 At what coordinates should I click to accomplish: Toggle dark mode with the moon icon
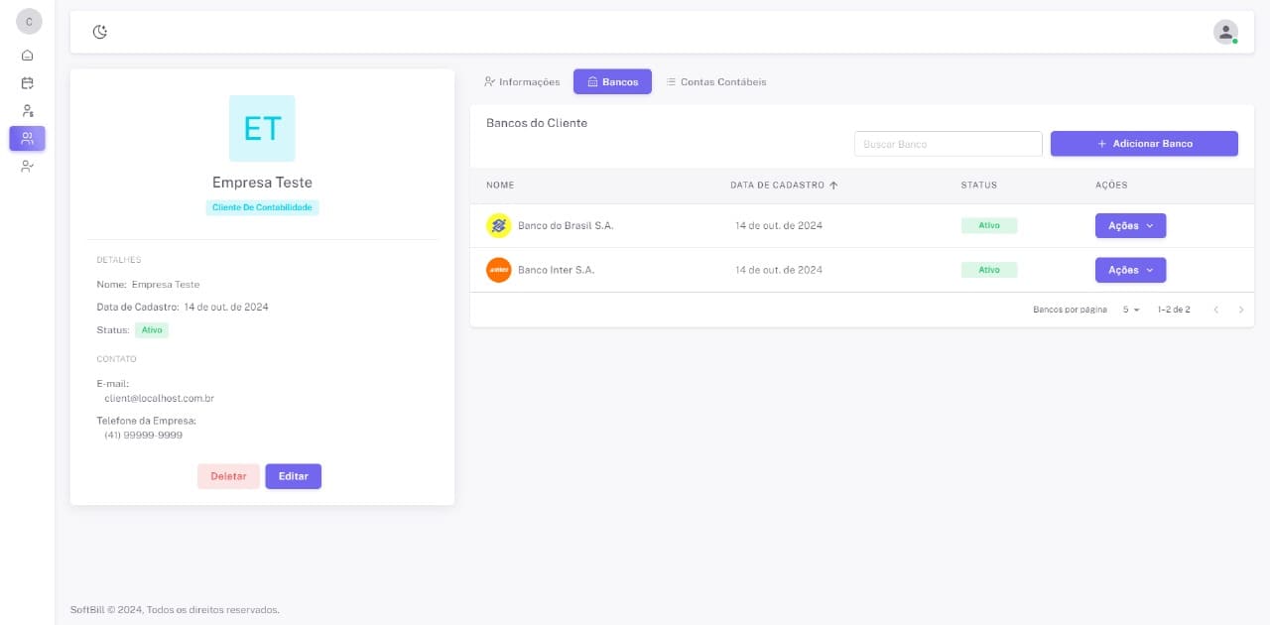tap(100, 32)
